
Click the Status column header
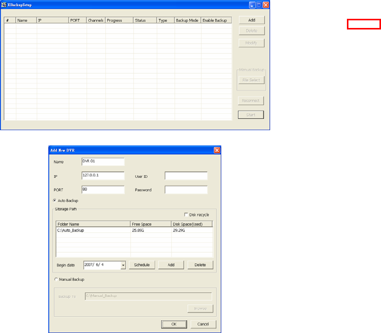coord(145,20)
